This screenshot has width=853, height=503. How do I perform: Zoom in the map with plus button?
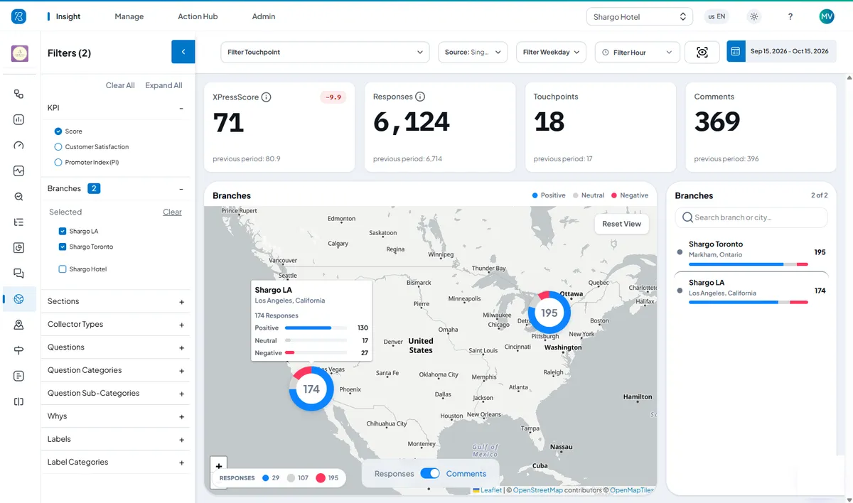(219, 466)
